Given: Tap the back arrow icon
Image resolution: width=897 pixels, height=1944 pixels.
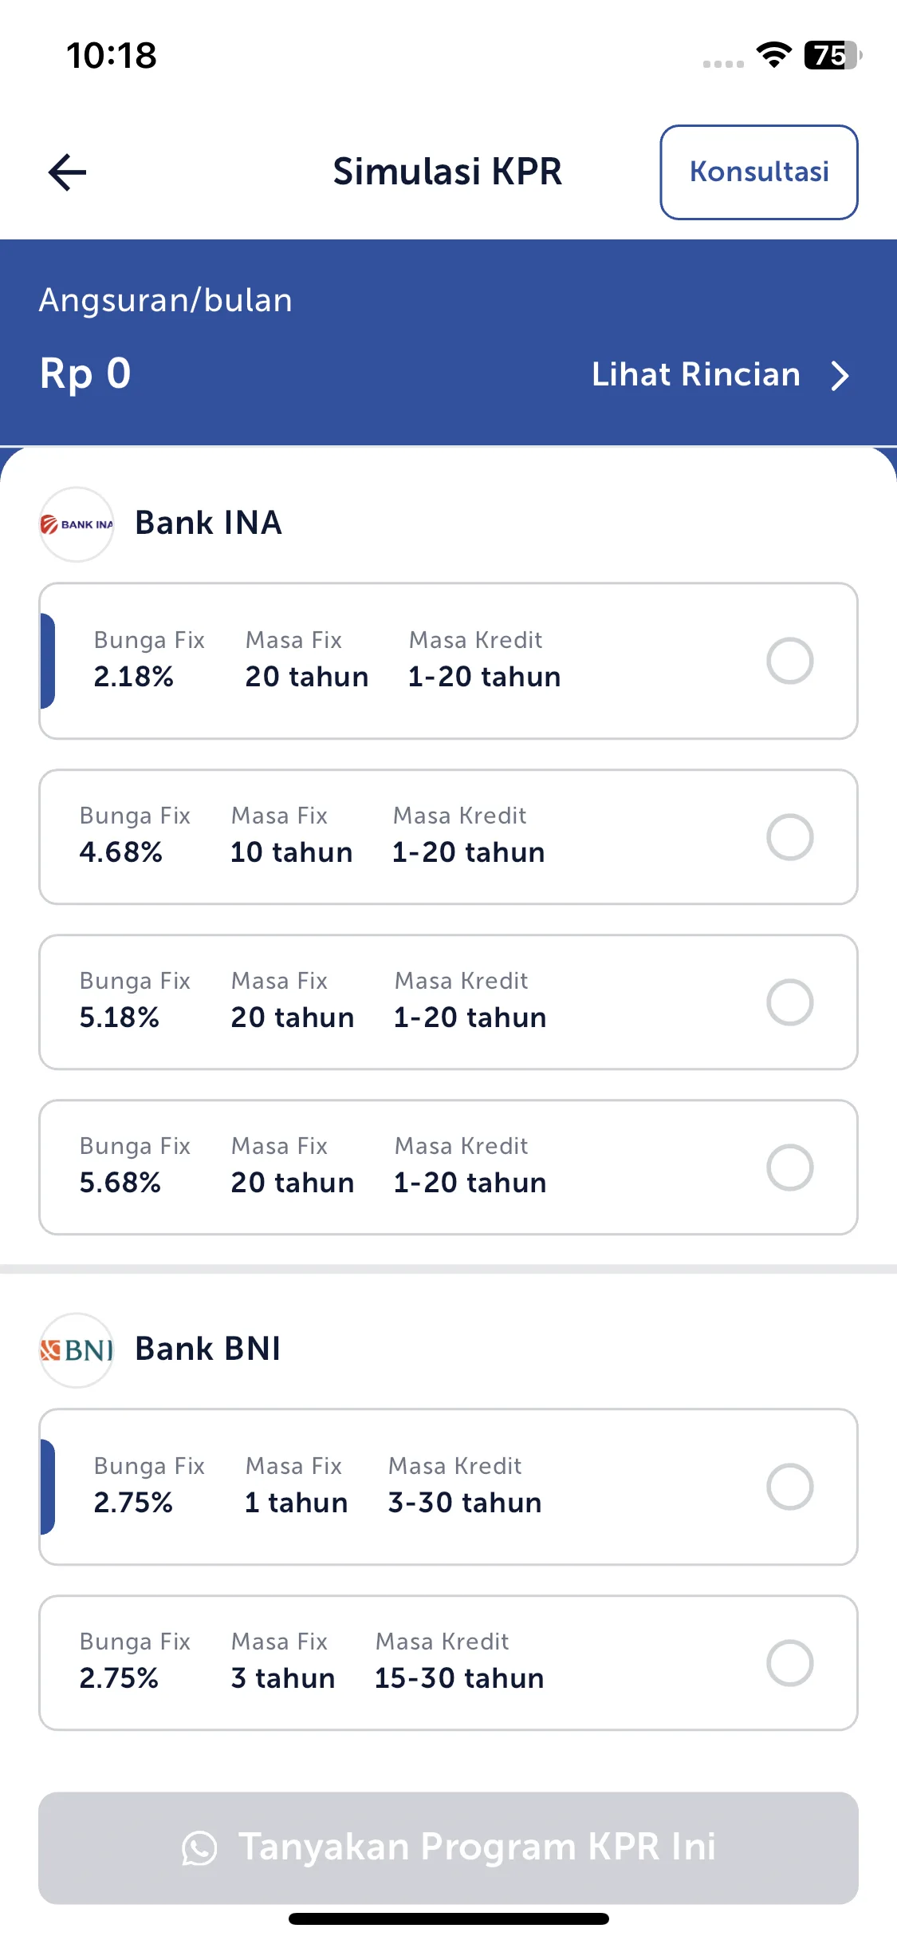Looking at the screenshot, I should 67,172.
